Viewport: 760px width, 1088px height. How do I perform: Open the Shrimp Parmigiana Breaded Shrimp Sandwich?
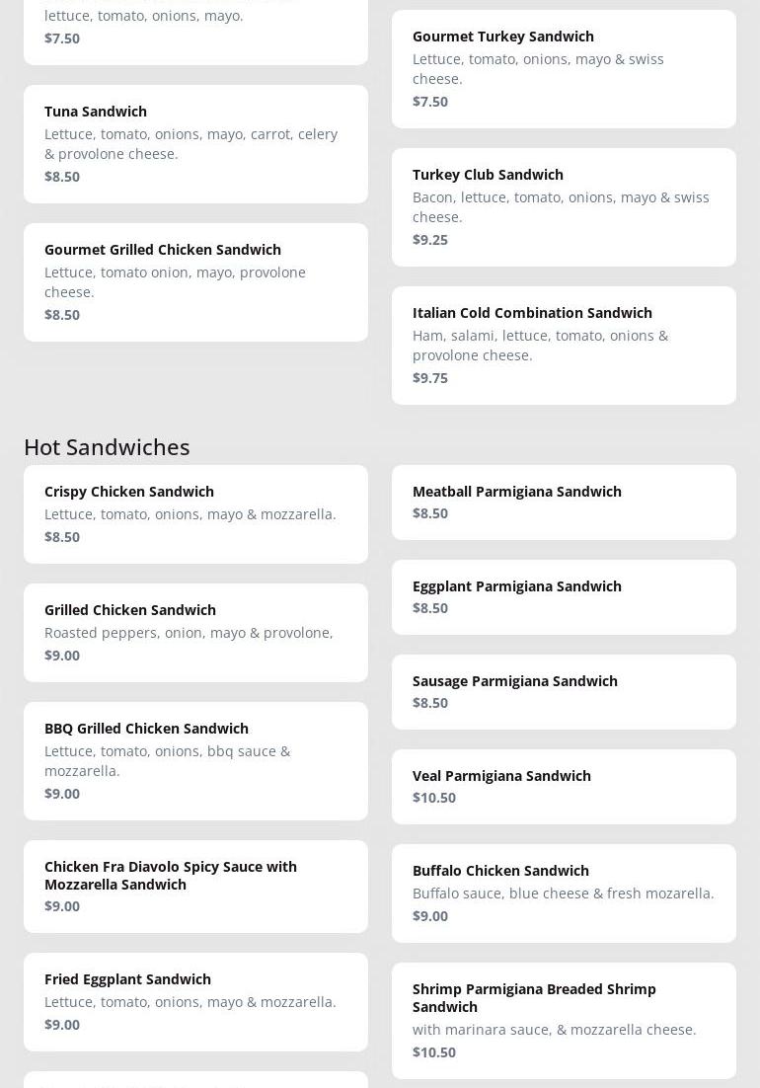tap(564, 1020)
